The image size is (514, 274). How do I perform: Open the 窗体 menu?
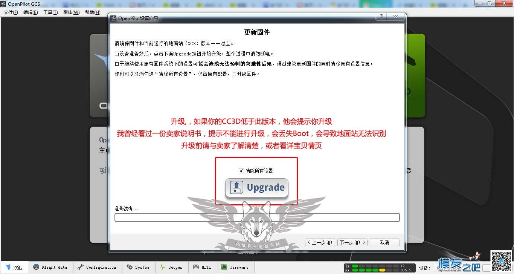coord(71,12)
